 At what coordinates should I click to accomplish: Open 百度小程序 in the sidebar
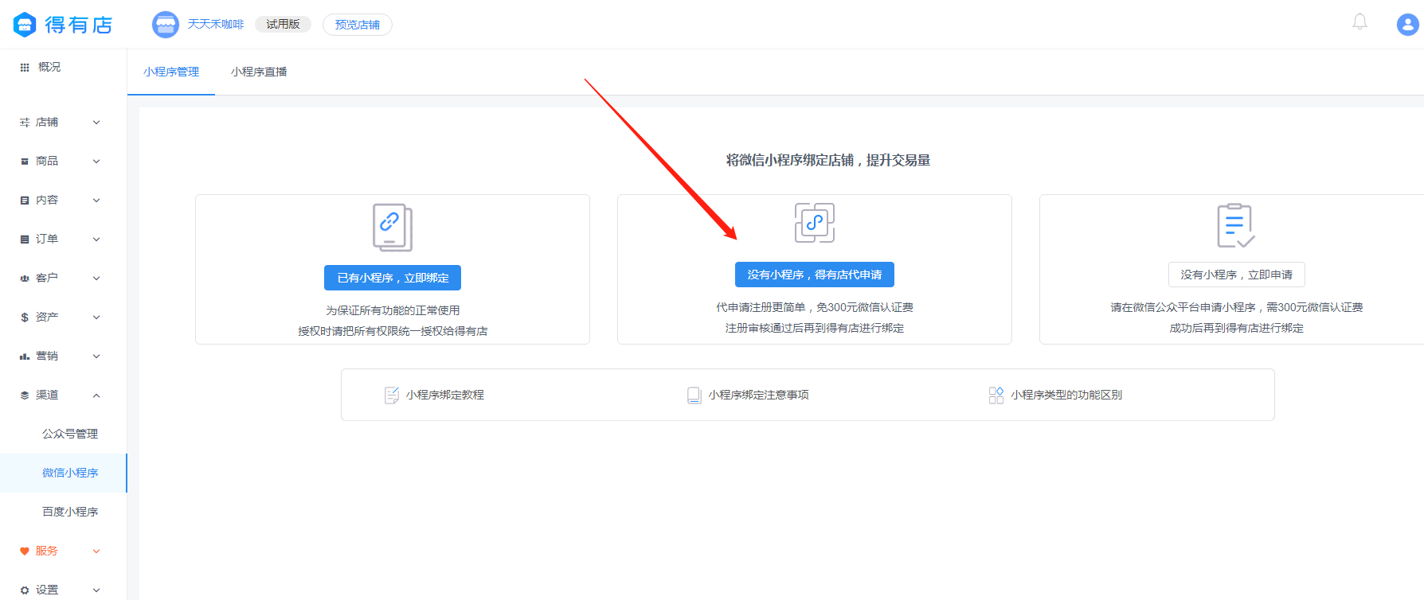[x=70, y=512]
